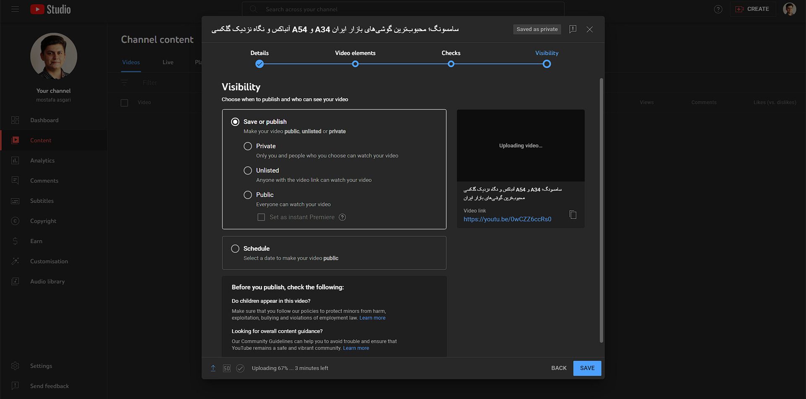
Task: Tick Set as instant Premiere checkbox
Action: click(261, 217)
